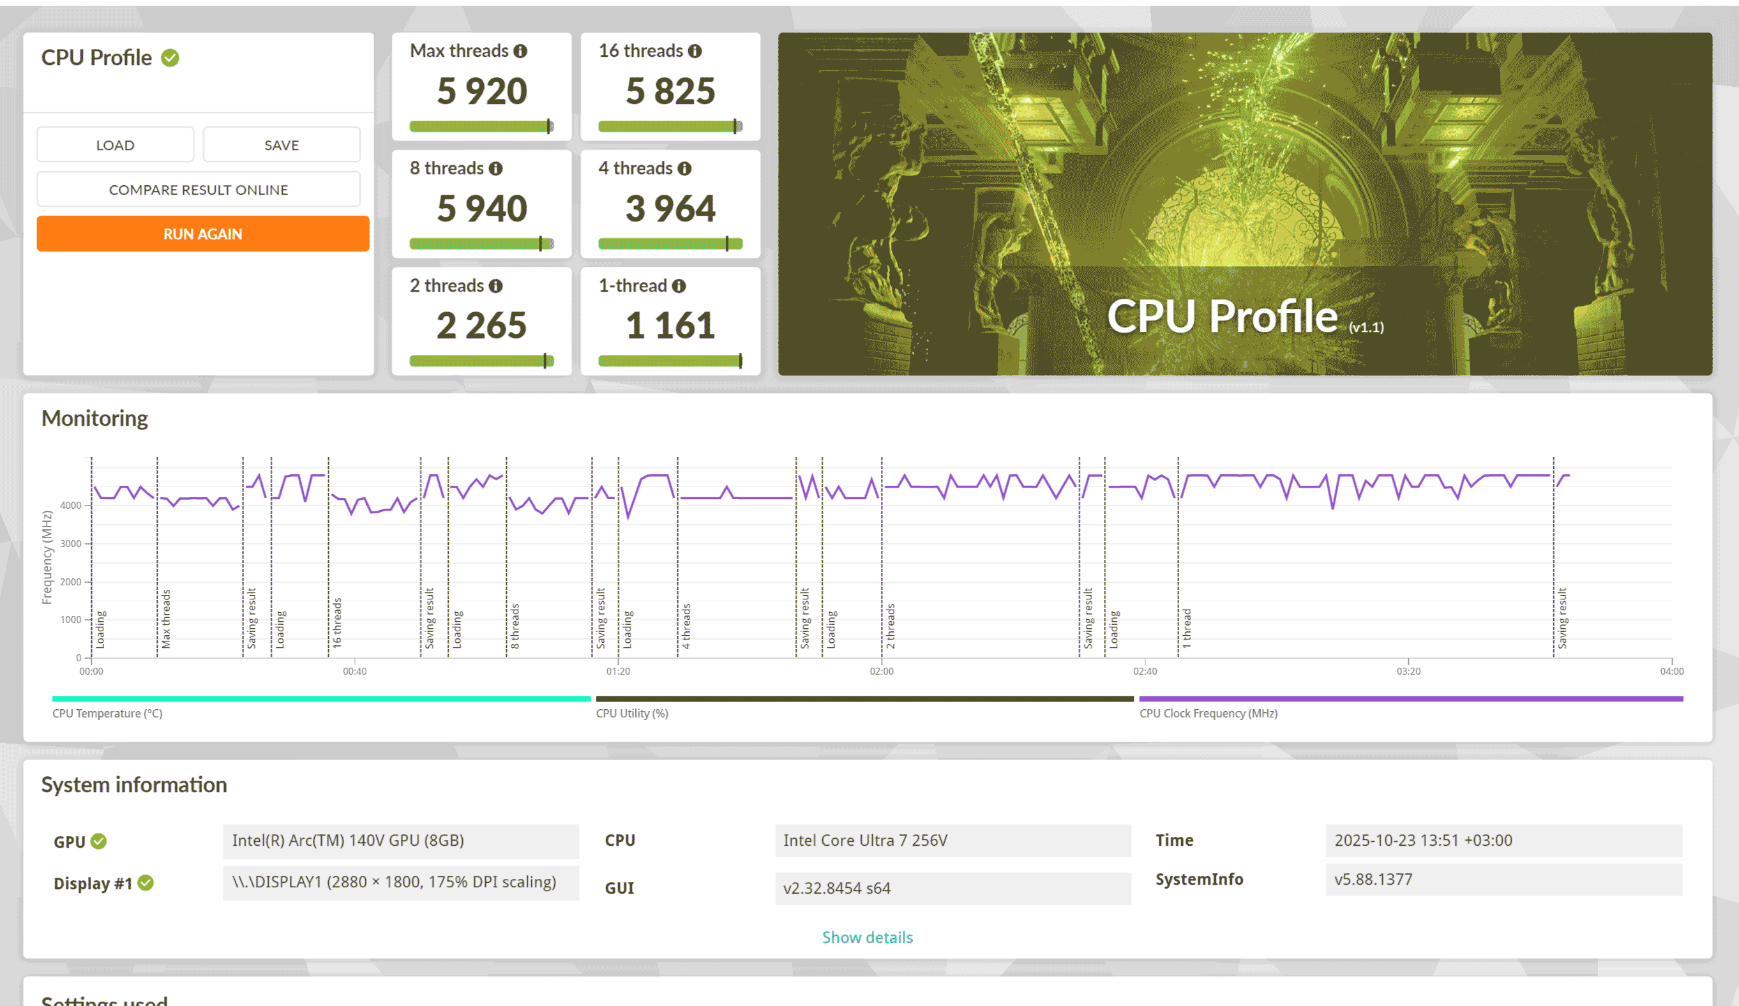Image resolution: width=1739 pixels, height=1006 pixels.
Task: Click the 16 threads info icon
Action: [695, 51]
